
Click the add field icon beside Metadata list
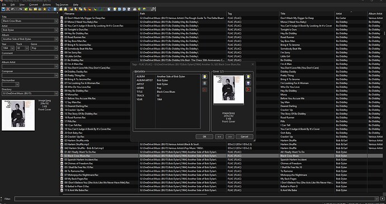[205, 77]
